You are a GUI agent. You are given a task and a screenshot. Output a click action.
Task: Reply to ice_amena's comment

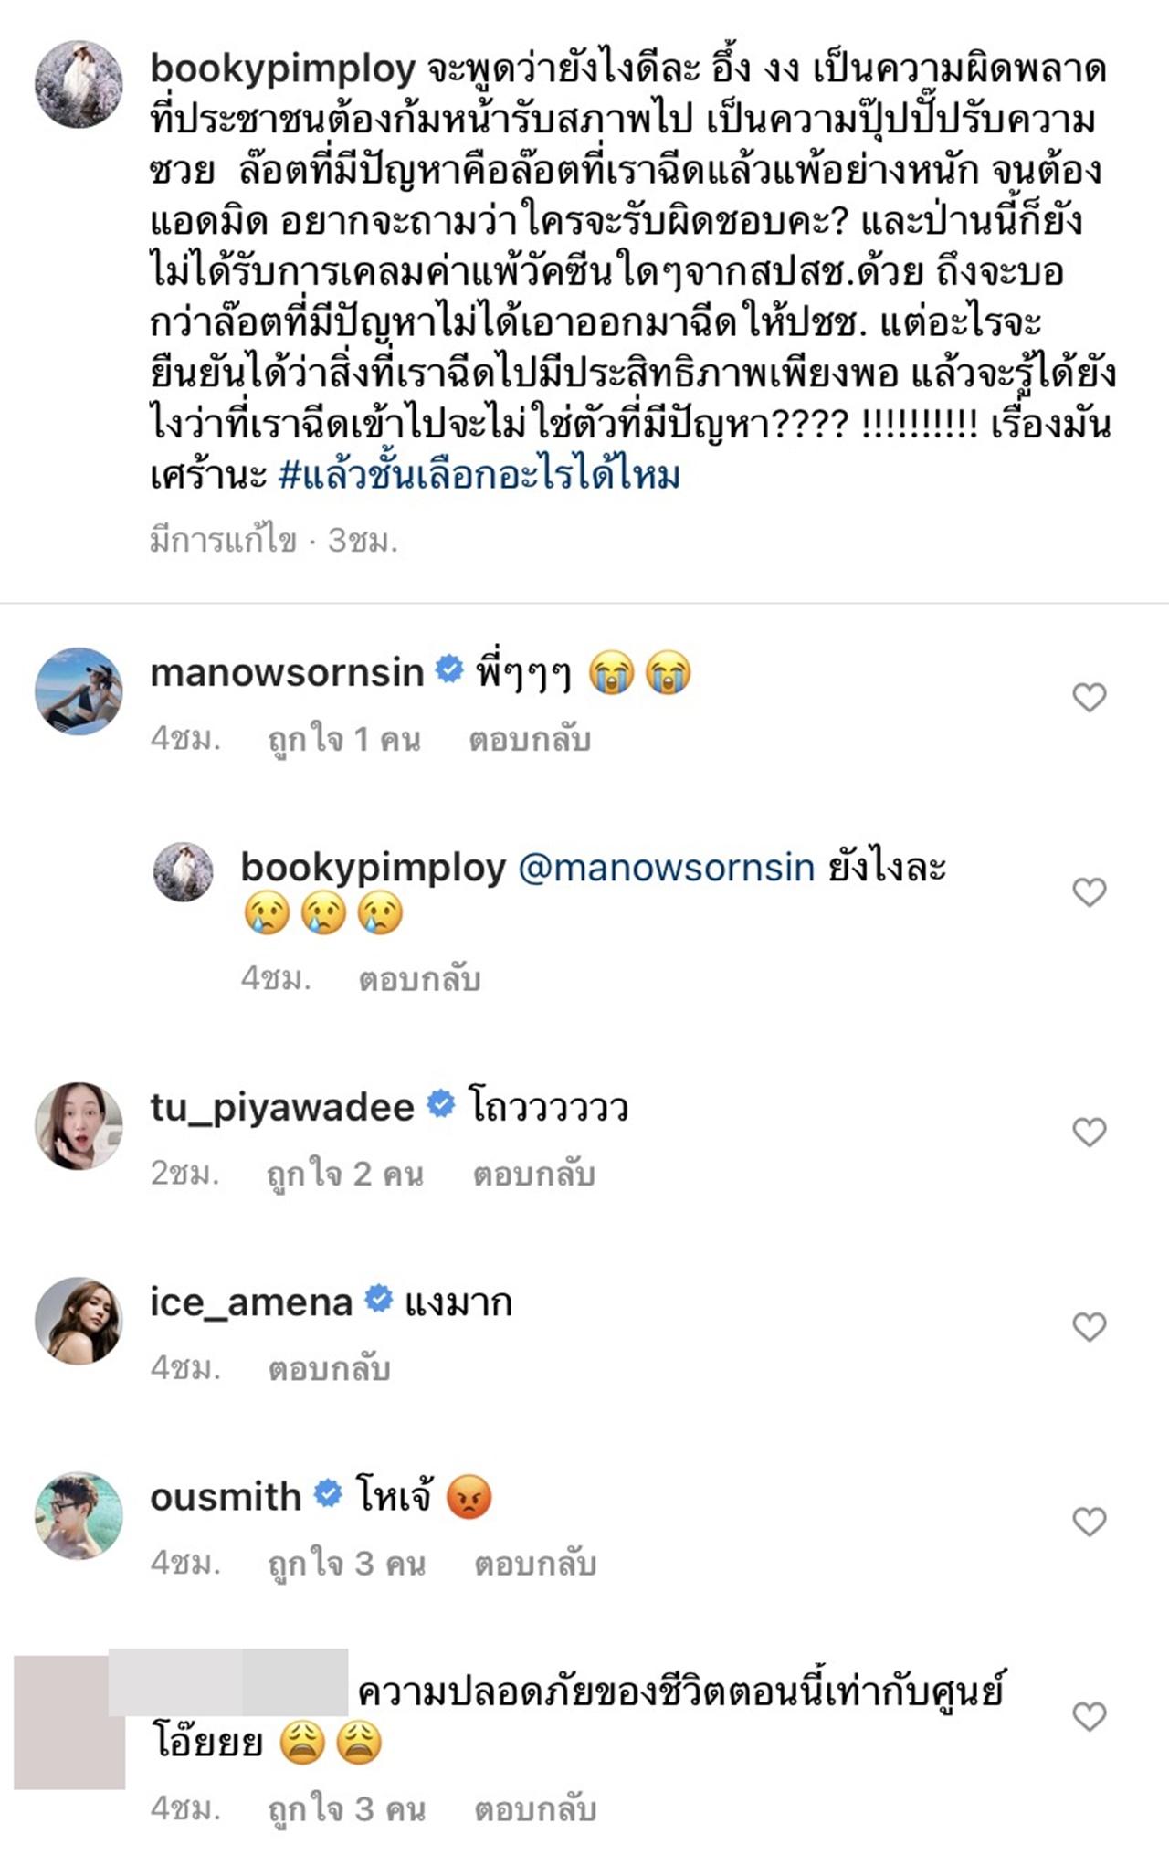click(329, 1369)
